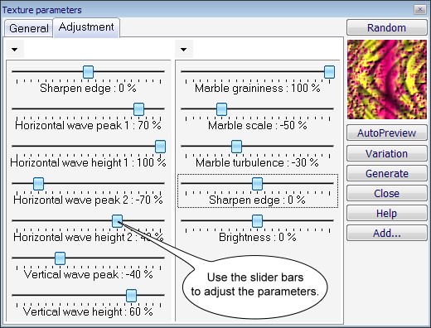The height and width of the screenshot is (328, 431).
Task: Click the Vertical wave peak slider handle
Action: pos(60,258)
